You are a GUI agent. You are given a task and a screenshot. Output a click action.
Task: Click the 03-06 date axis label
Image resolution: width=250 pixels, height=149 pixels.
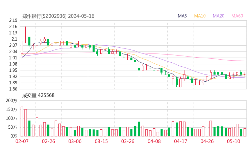75,141
